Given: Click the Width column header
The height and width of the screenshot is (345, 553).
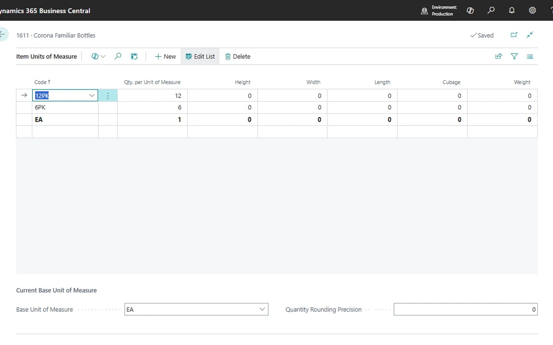Looking at the screenshot, I should (x=313, y=82).
